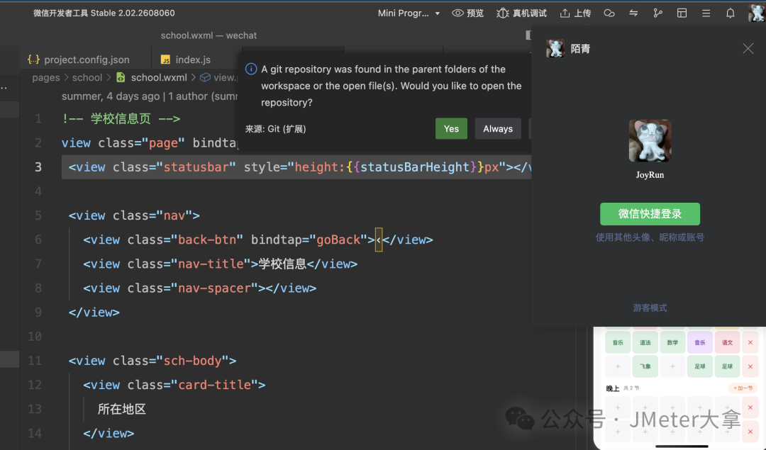Image resolution: width=766 pixels, height=450 pixels.
Task: Click the 所在地区 text on line 13
Action: point(122,409)
